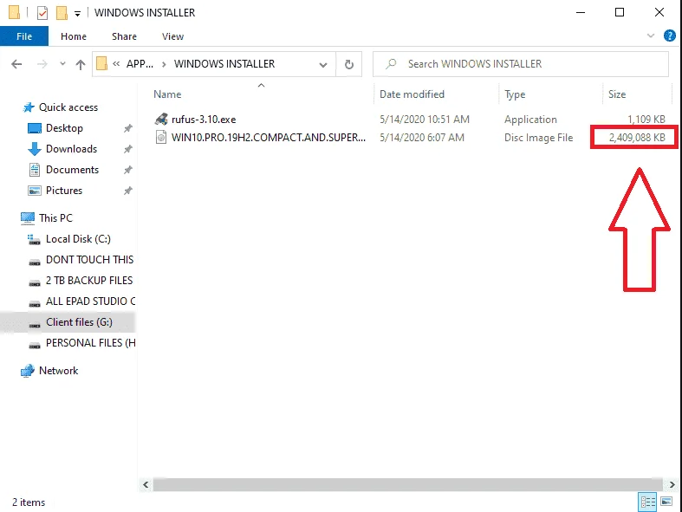Sort files by the Size column
The width and height of the screenshot is (682, 512).
617,94
